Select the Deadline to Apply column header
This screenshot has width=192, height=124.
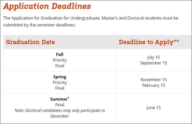click(x=149, y=42)
